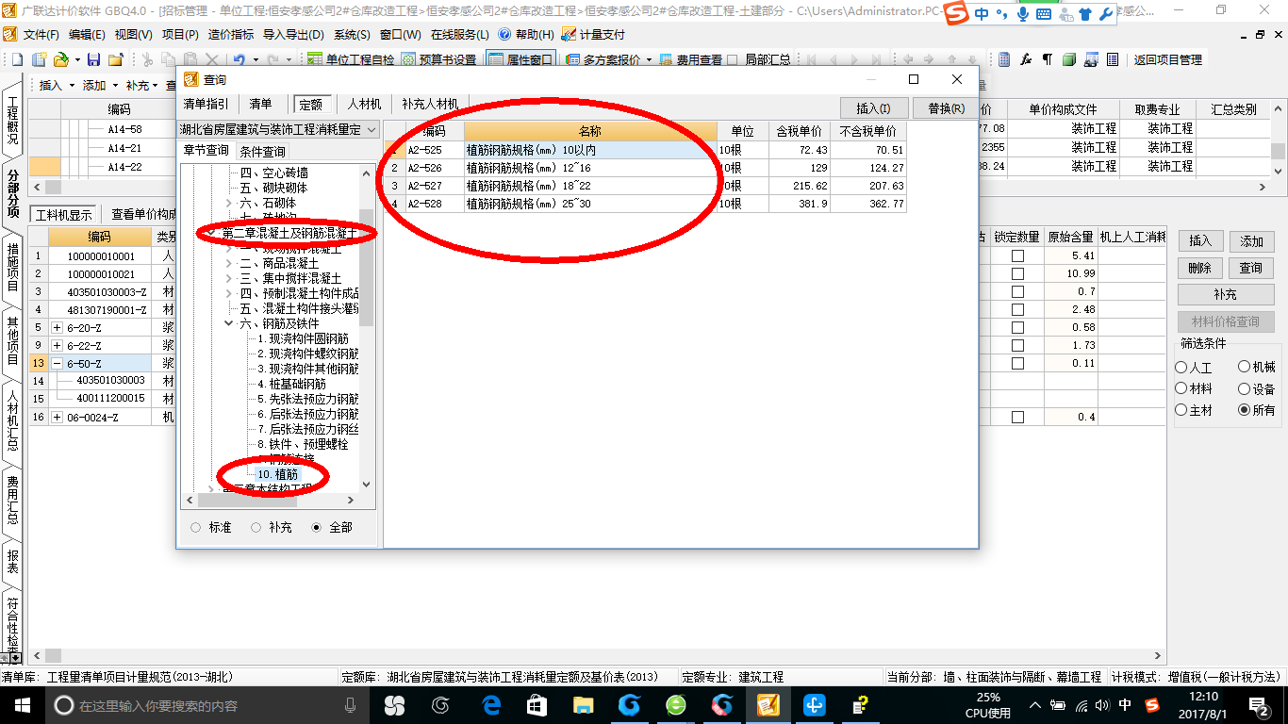Click 返回项目管理 link
This screenshot has width=1288, height=724.
pos(1167,59)
